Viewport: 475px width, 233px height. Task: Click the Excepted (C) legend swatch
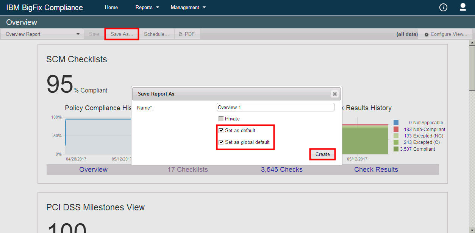coord(396,142)
